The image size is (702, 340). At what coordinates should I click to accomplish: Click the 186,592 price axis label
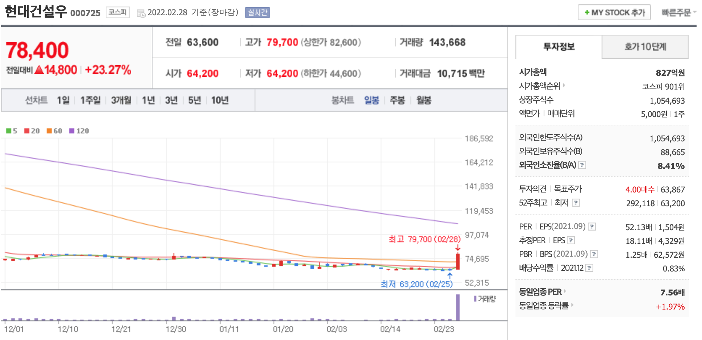coord(479,138)
